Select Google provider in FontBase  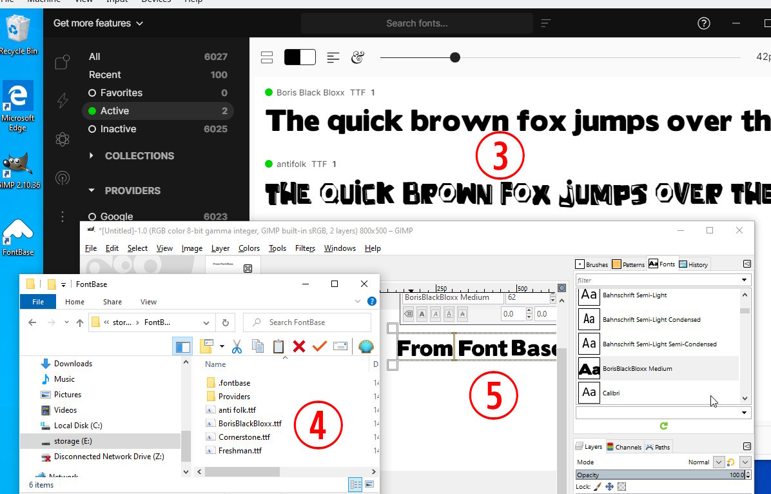(x=158, y=217)
